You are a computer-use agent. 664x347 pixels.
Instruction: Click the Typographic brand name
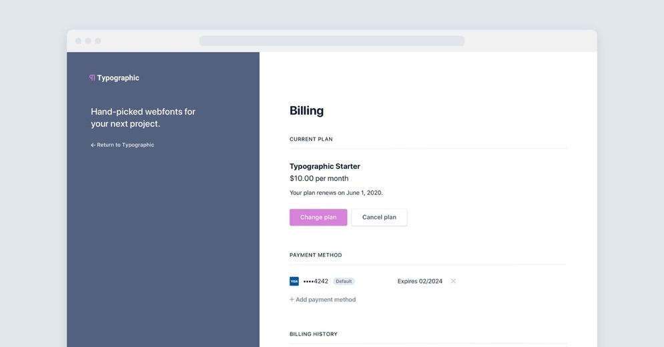(117, 78)
